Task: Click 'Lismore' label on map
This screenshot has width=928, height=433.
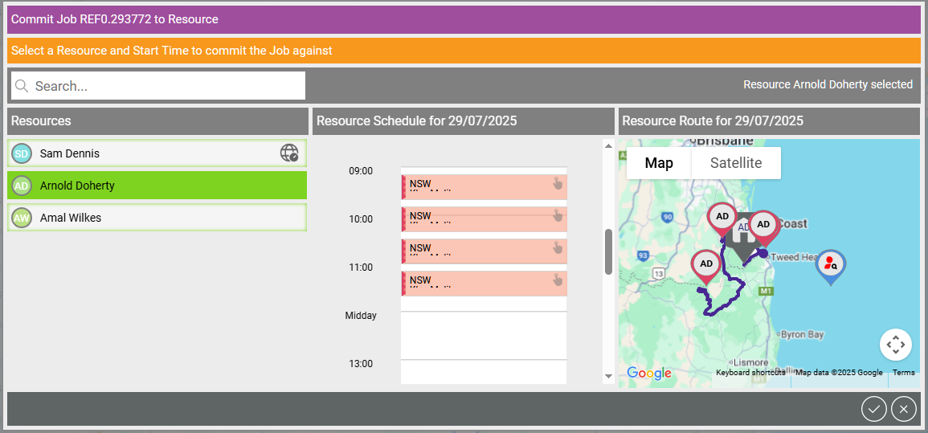Action: 750,362
